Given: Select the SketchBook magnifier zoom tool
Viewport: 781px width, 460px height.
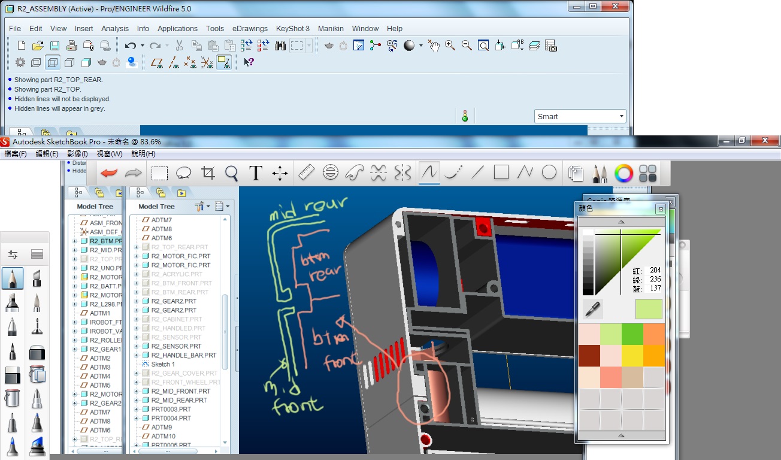Looking at the screenshot, I should pos(232,173).
